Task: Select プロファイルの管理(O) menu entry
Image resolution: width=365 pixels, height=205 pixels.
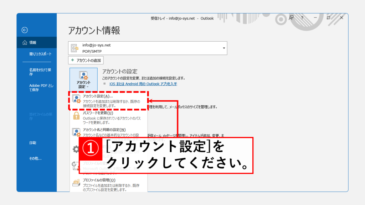Action: tap(99, 180)
